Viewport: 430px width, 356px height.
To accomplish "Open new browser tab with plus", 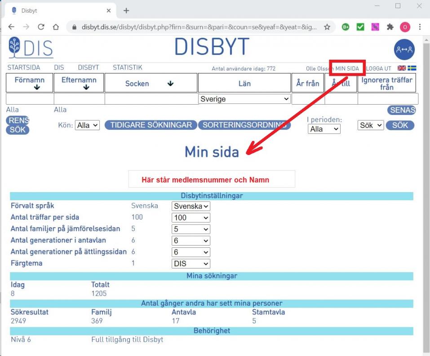I will coord(126,10).
